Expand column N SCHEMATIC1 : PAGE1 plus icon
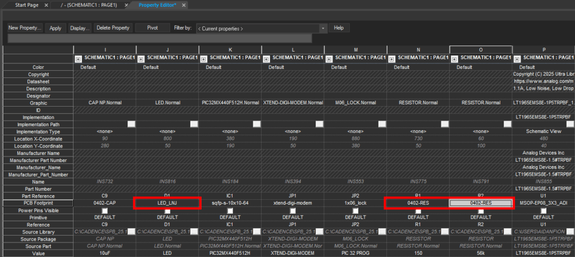The width and height of the screenshot is (575, 257). (x=391, y=58)
